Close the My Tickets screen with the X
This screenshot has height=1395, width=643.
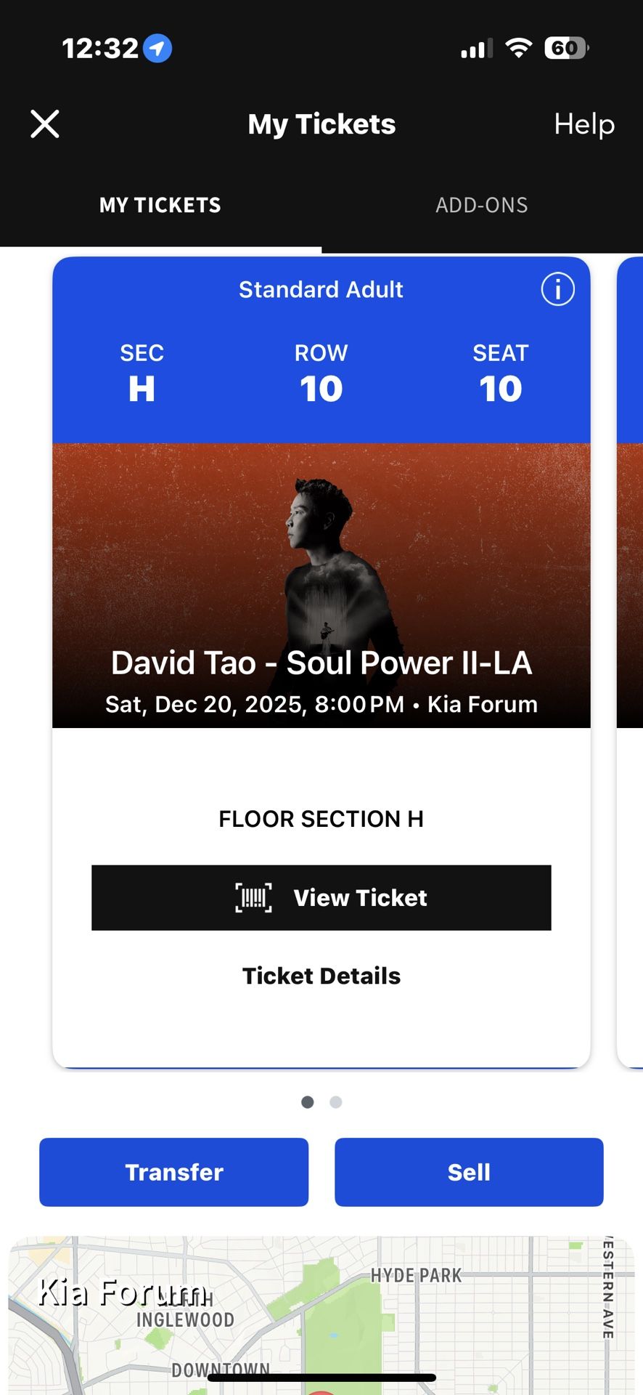[45, 124]
